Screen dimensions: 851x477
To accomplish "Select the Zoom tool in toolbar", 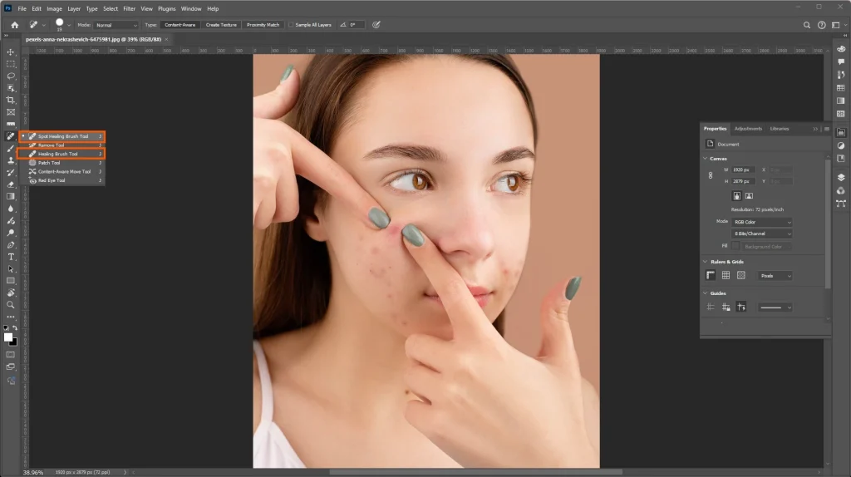I will [10, 305].
